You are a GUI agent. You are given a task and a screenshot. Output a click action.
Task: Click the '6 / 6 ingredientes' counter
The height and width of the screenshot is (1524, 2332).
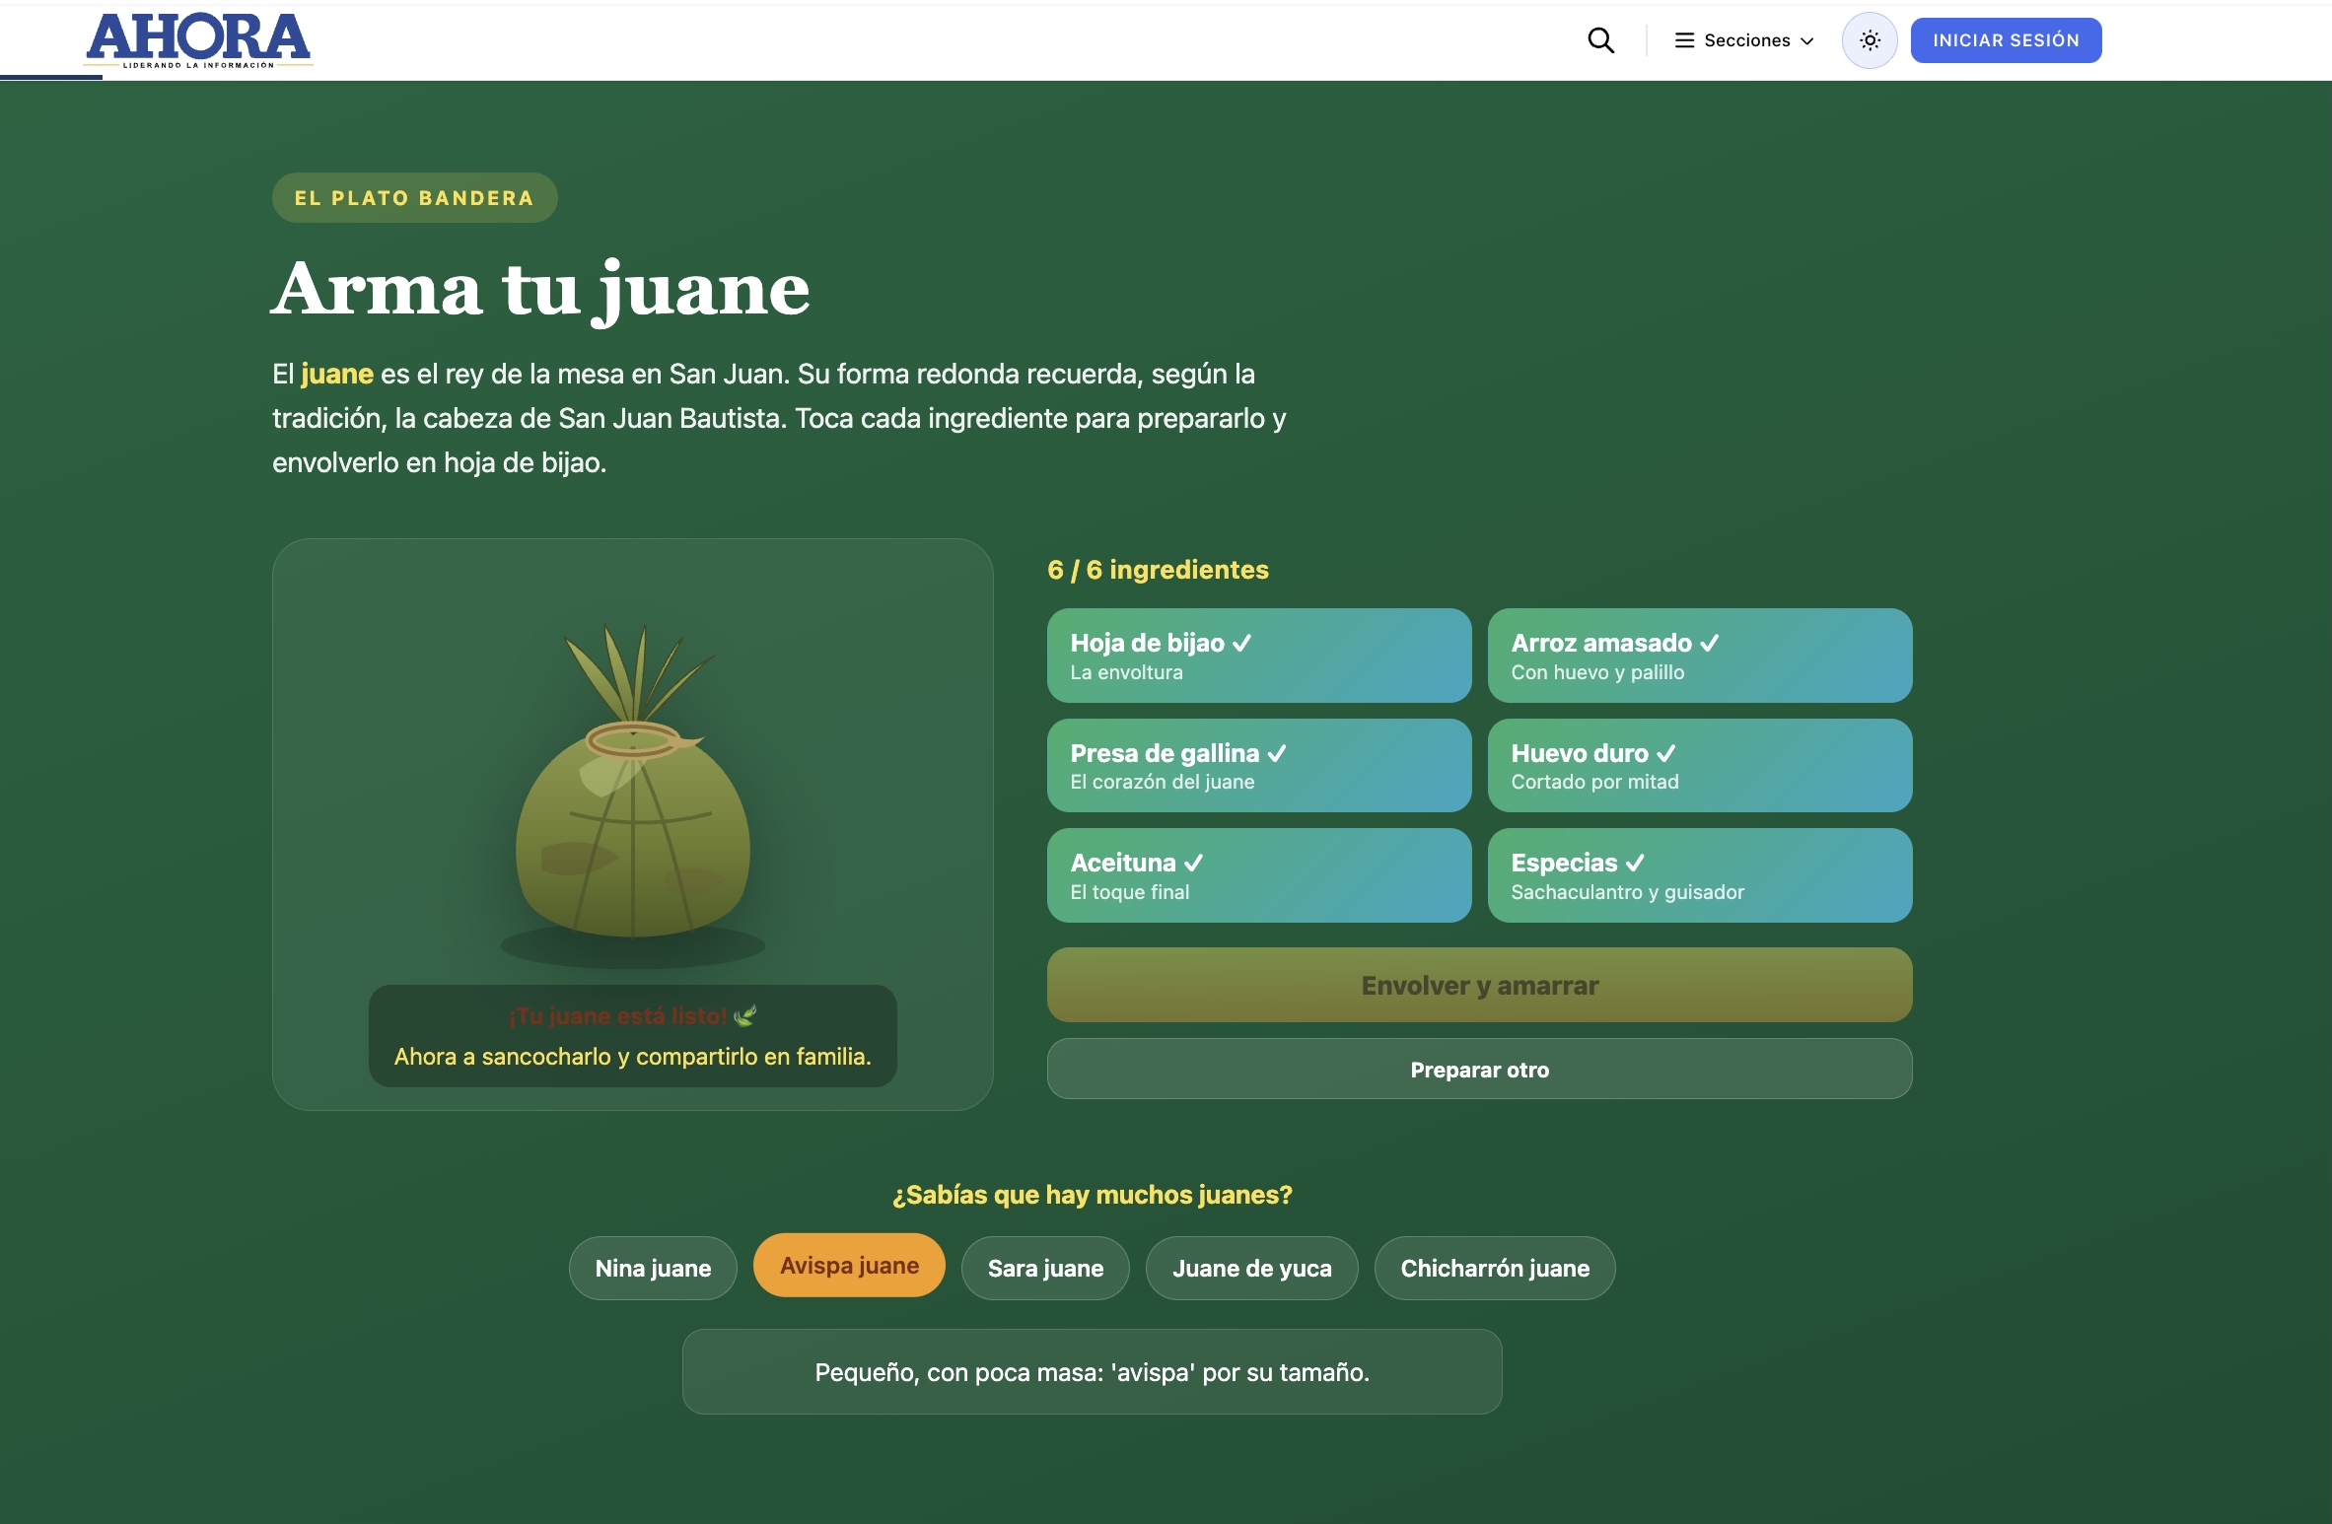pyautogui.click(x=1158, y=570)
